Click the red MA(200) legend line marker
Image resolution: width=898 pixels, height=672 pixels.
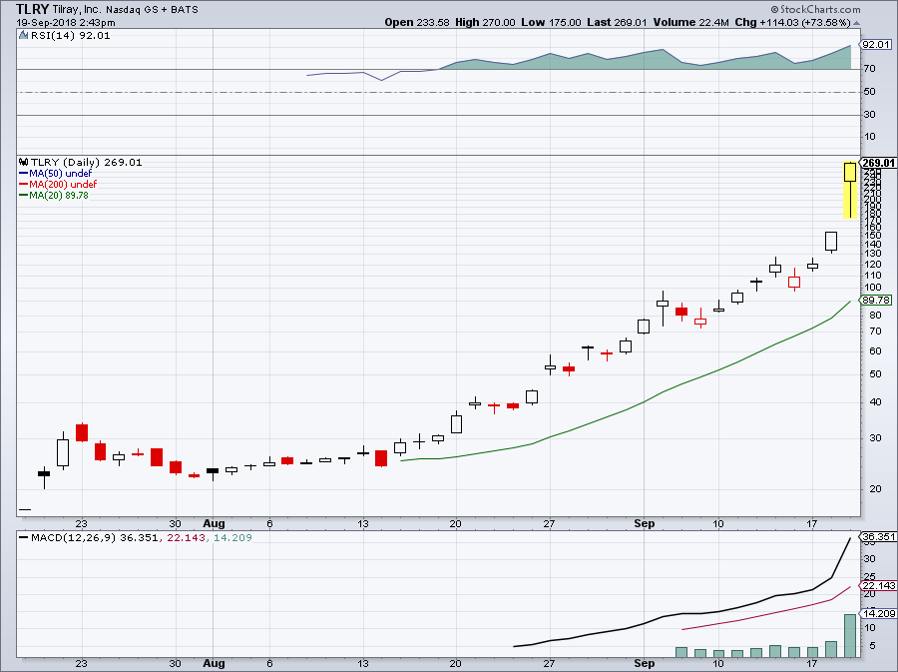[x=24, y=184]
